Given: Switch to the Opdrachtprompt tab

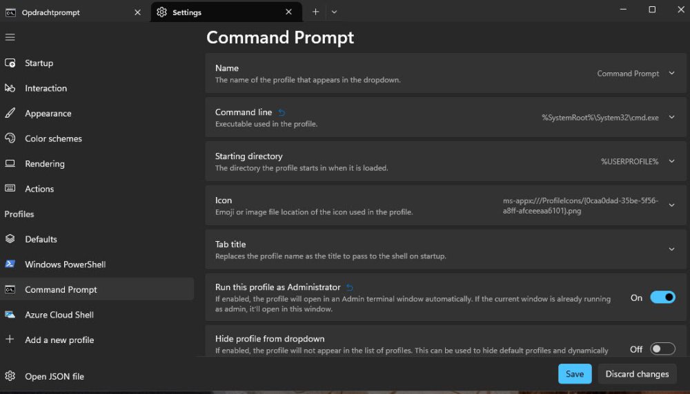Looking at the screenshot, I should (69, 12).
